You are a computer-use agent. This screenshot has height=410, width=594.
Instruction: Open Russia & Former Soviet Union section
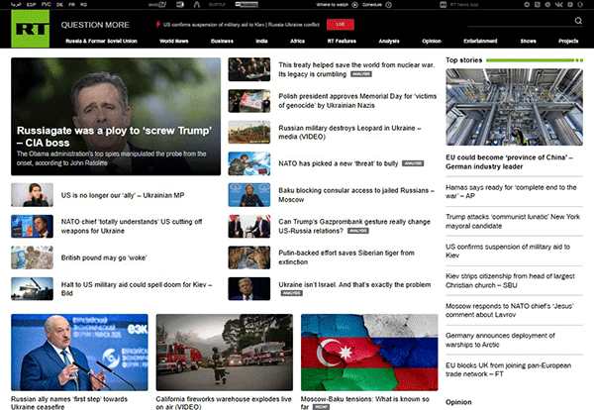tap(101, 41)
